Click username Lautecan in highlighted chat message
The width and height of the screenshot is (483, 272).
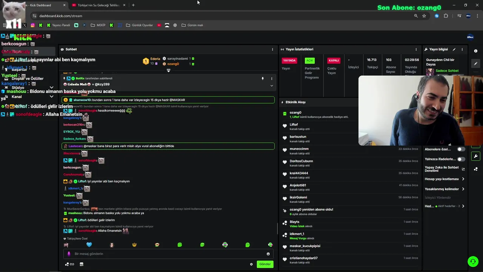tap(75, 146)
